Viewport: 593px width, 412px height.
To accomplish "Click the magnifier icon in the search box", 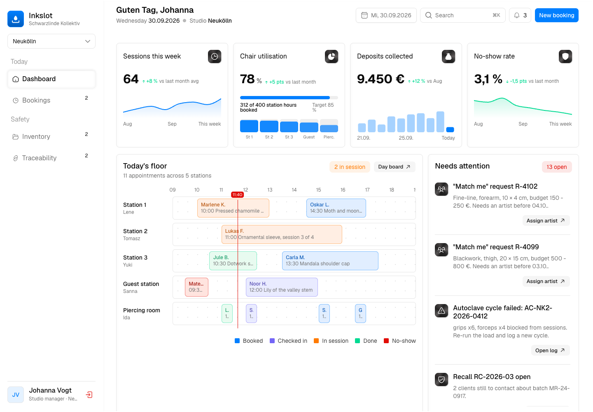I will point(429,15).
